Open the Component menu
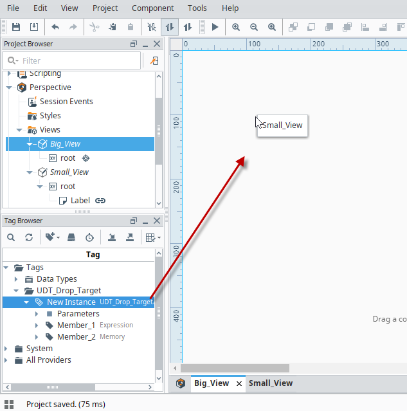407x411 pixels. pyautogui.click(x=153, y=8)
